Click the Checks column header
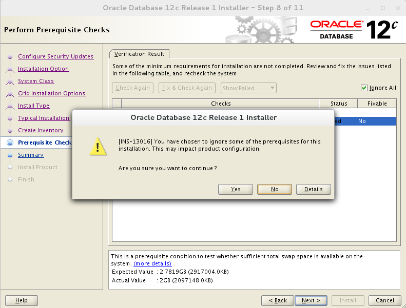 220,104
